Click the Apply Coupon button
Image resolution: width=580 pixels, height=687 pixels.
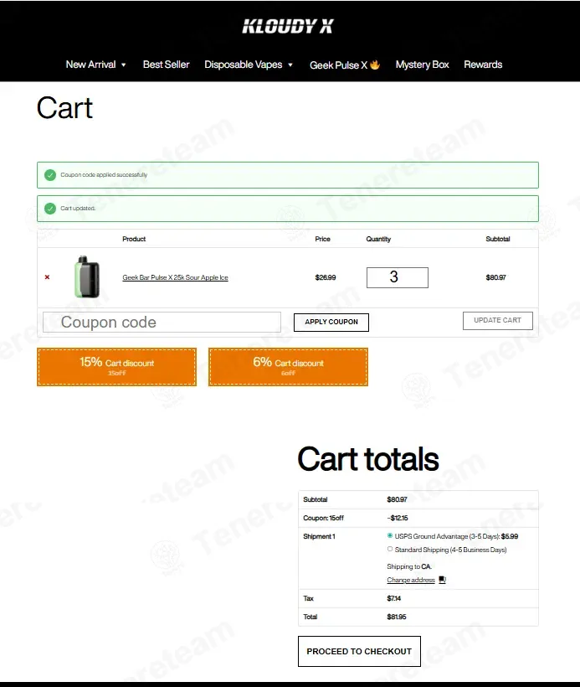click(331, 322)
